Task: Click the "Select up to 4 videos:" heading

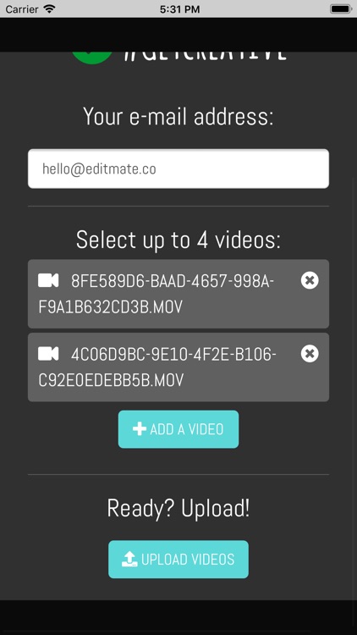Action: pos(178,240)
